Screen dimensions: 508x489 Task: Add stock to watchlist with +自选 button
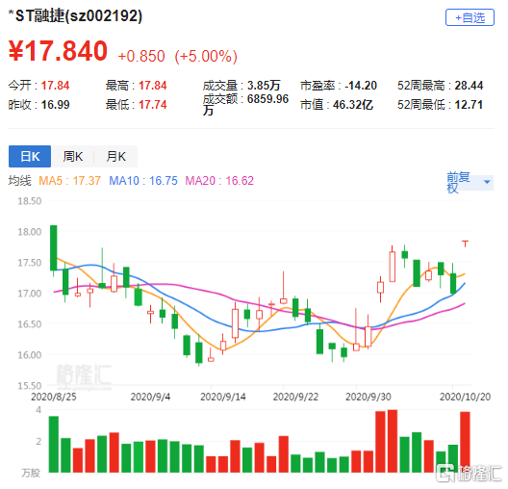tap(470, 17)
